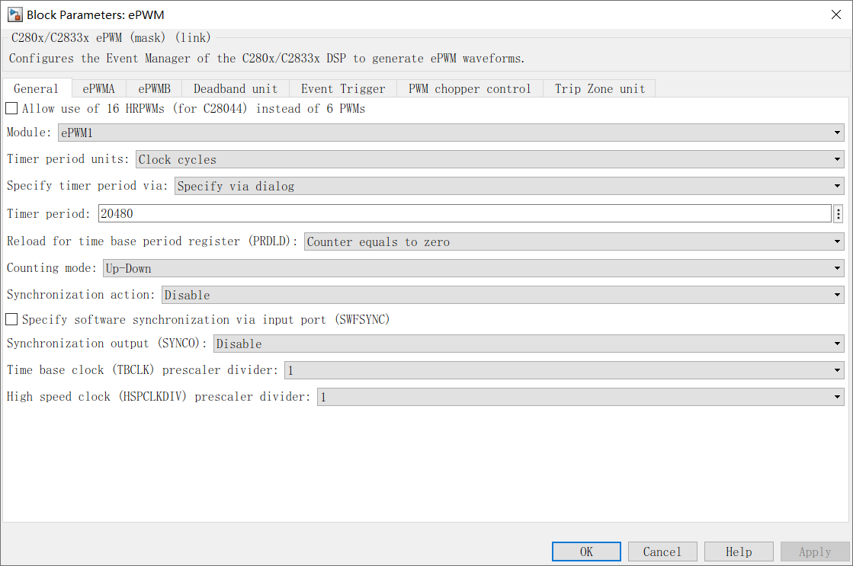Open Help for the ePWM block
The image size is (853, 566).
(x=739, y=552)
